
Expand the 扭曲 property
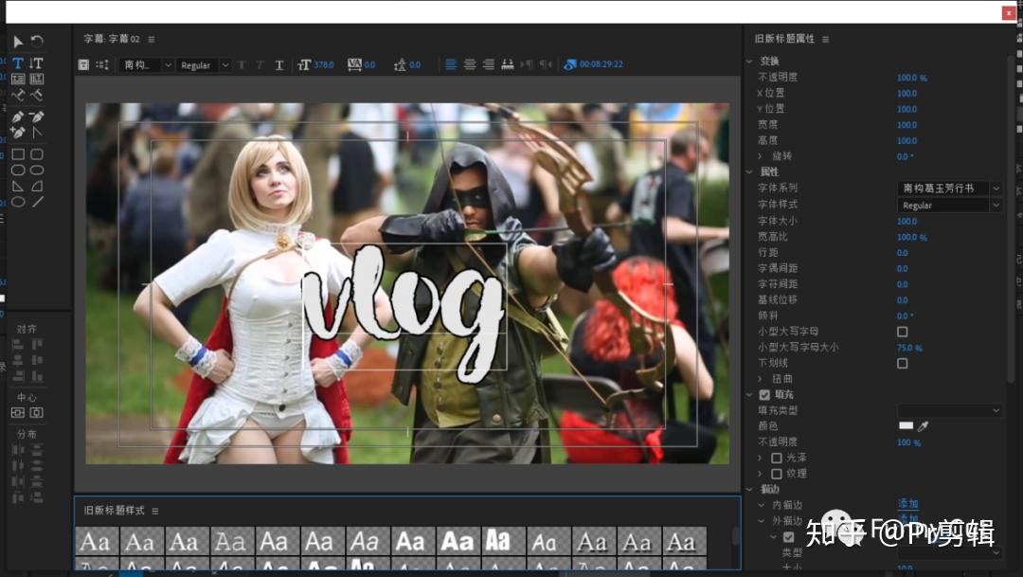pyautogui.click(x=760, y=379)
